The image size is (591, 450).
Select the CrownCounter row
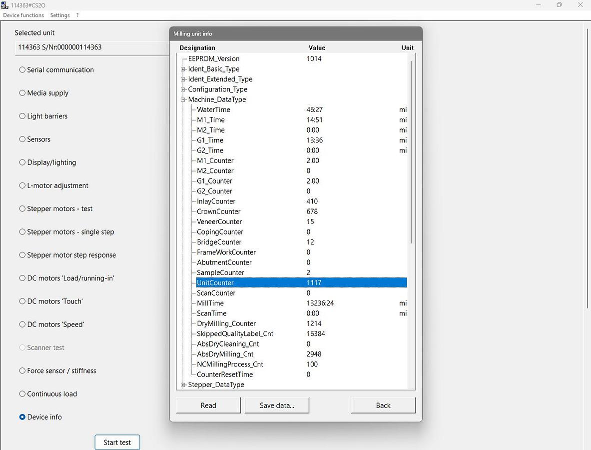[x=302, y=211]
